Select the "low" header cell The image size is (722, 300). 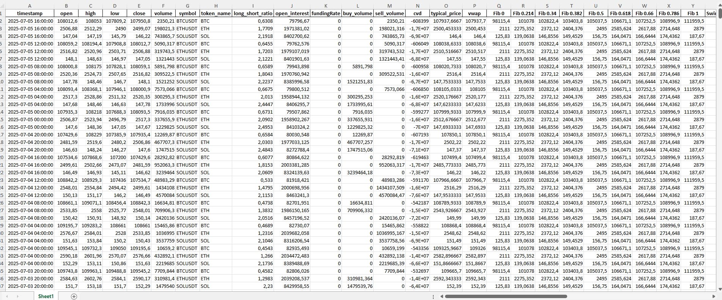point(115,13)
